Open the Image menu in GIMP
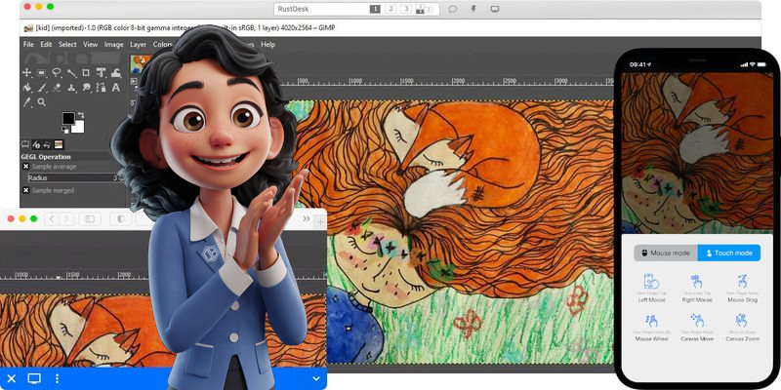The image size is (781, 390). pos(113,44)
